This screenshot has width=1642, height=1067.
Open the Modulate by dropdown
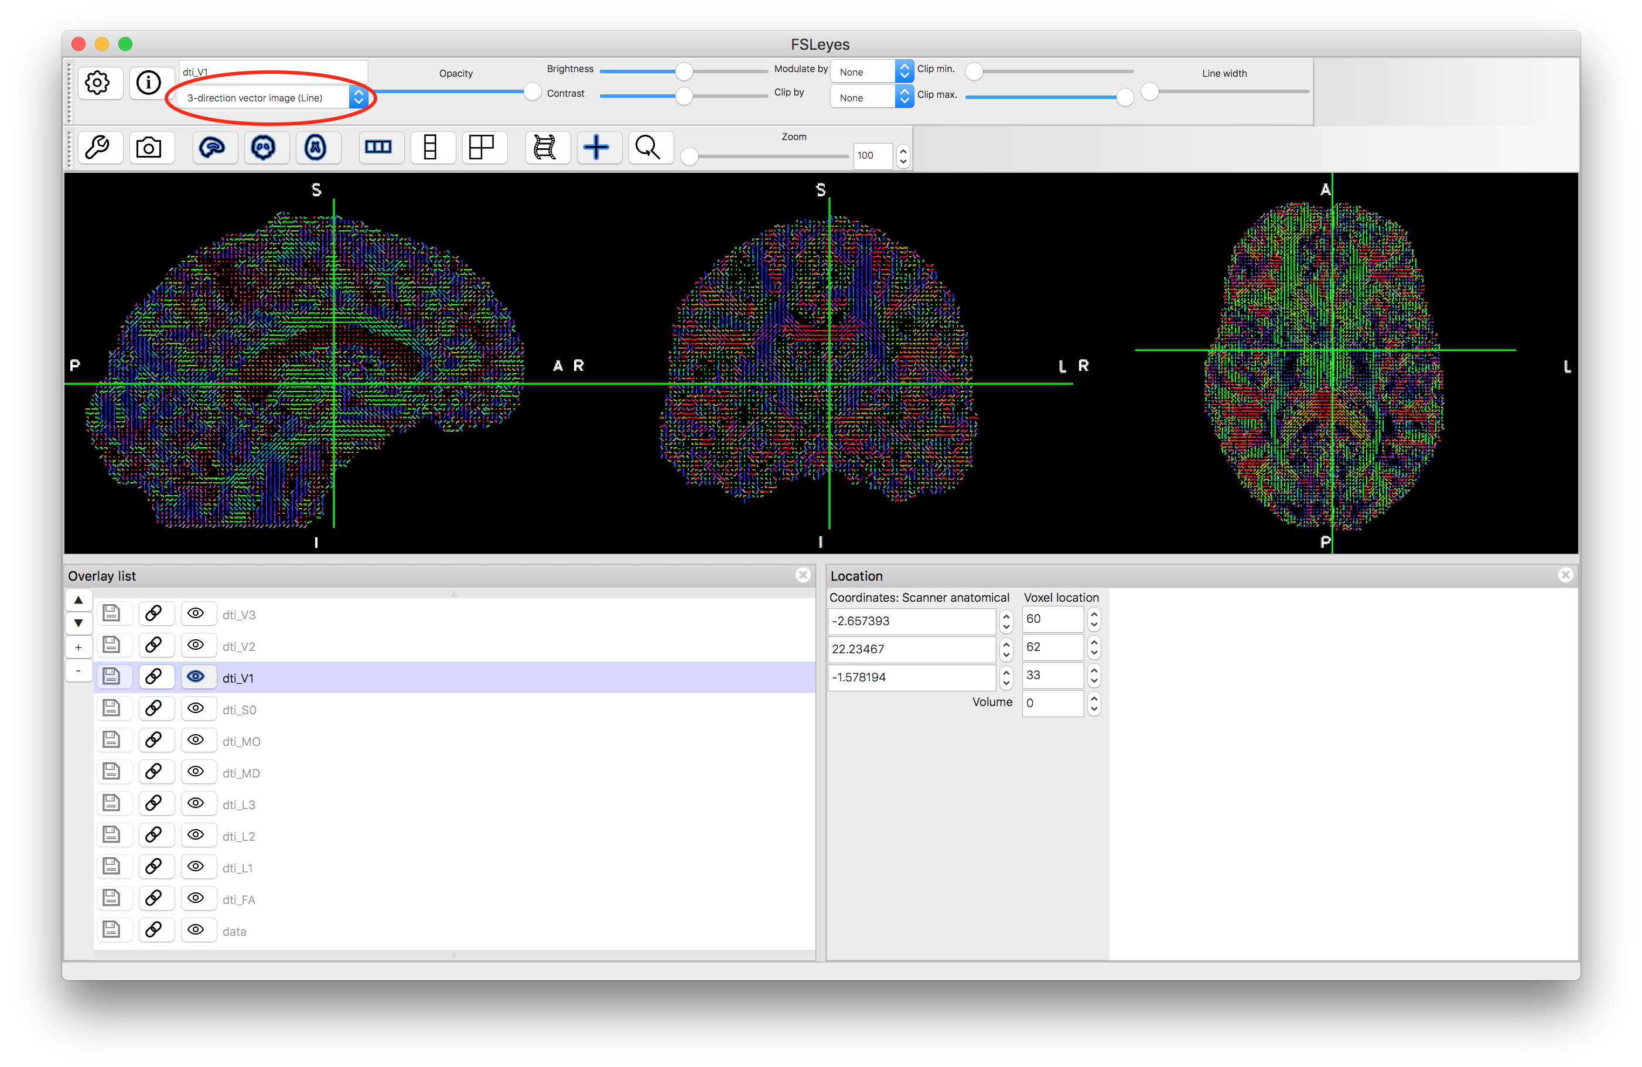[x=872, y=71]
